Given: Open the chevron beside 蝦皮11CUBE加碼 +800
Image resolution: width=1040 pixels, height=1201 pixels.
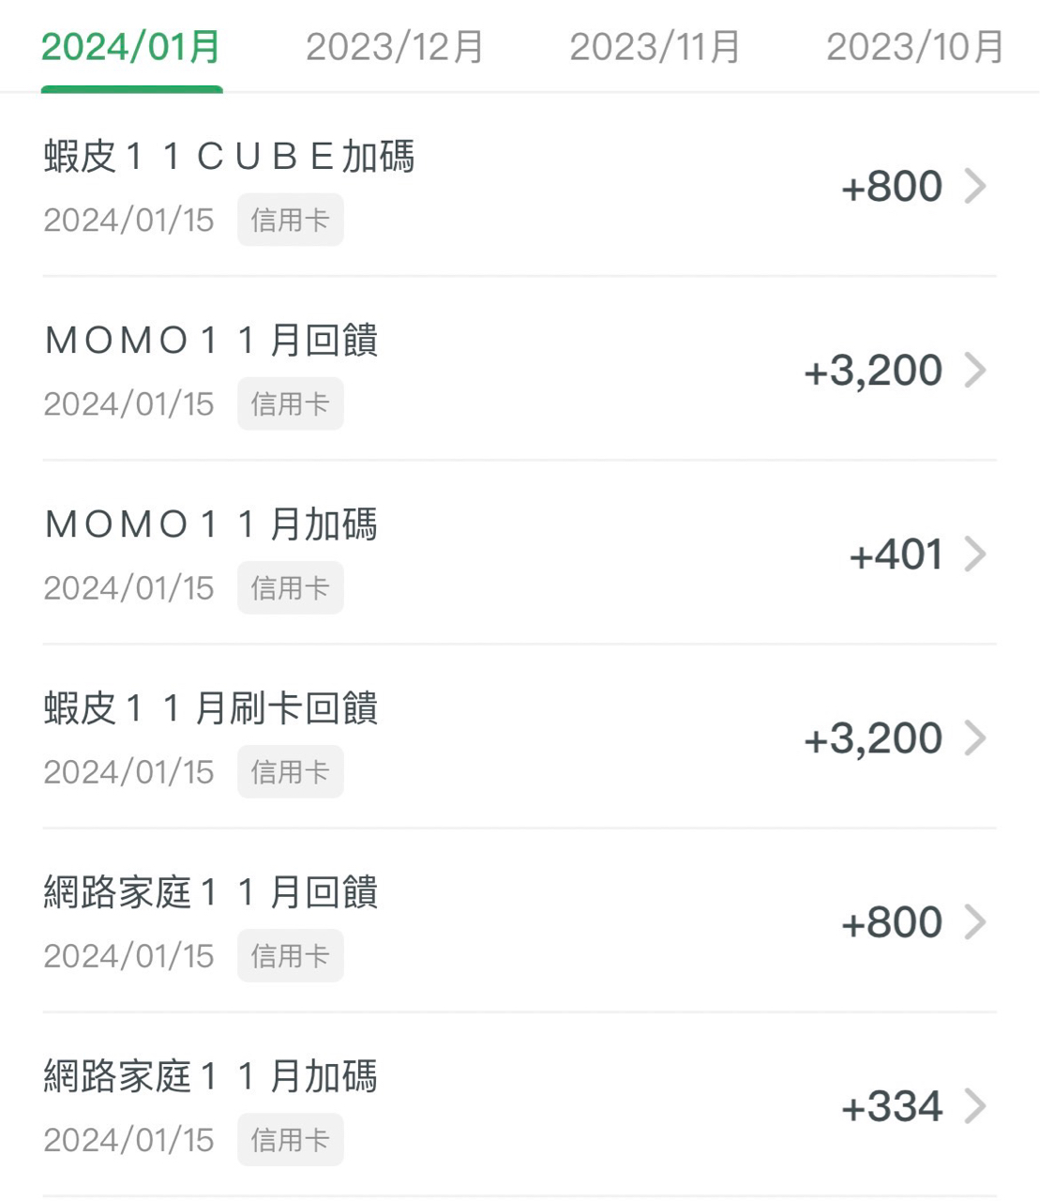Looking at the screenshot, I should 976,186.
